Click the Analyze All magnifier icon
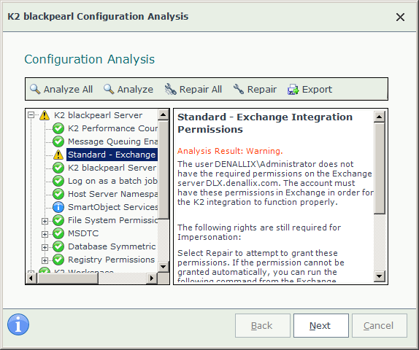This screenshot has width=419, height=350. coord(35,89)
